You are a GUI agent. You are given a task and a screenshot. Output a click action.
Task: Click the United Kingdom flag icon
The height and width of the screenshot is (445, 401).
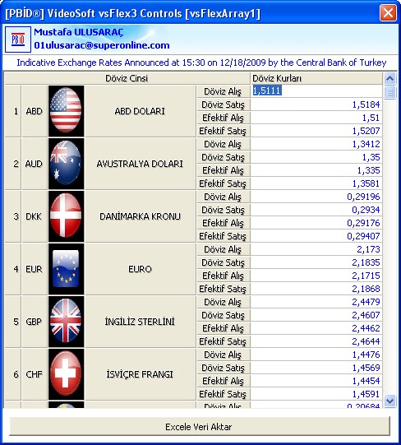66,322
